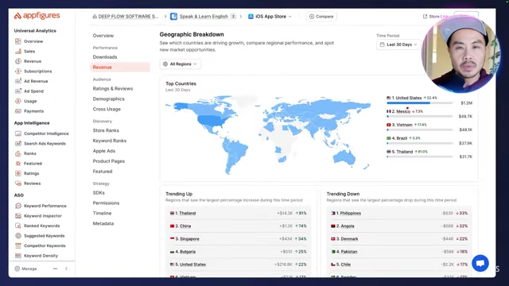Open Keyword Ranks page

[110, 141]
